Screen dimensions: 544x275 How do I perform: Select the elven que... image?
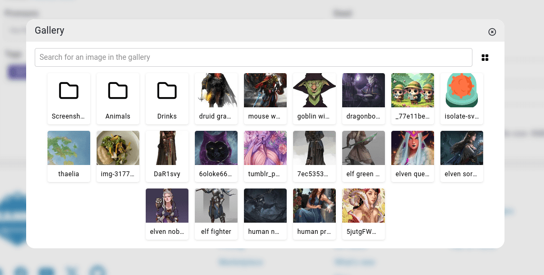pos(413,156)
